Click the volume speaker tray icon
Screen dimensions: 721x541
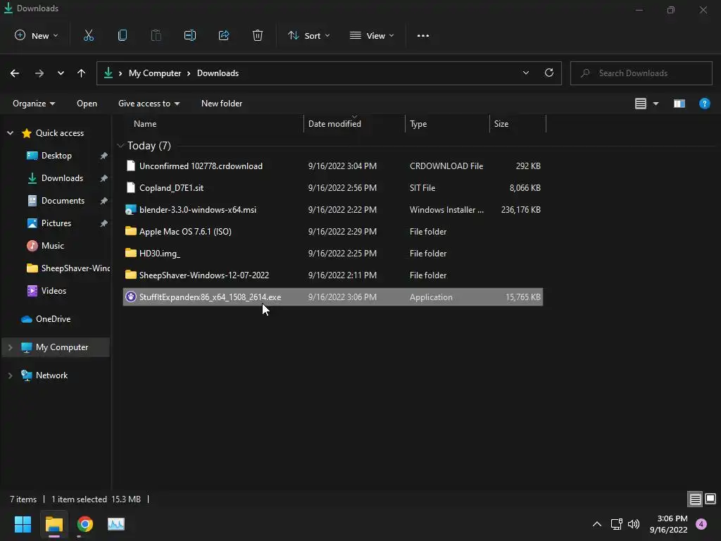click(x=634, y=524)
